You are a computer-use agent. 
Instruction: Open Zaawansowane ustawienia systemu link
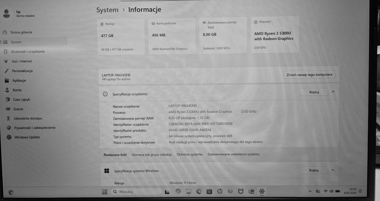point(233,154)
